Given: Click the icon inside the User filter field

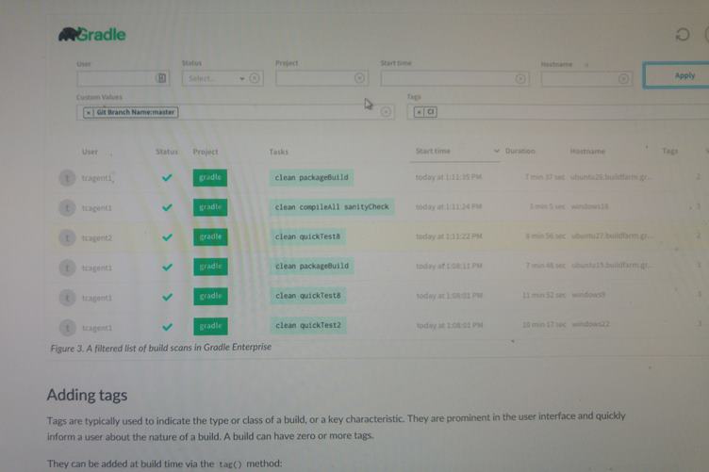Looking at the screenshot, I should (161, 77).
